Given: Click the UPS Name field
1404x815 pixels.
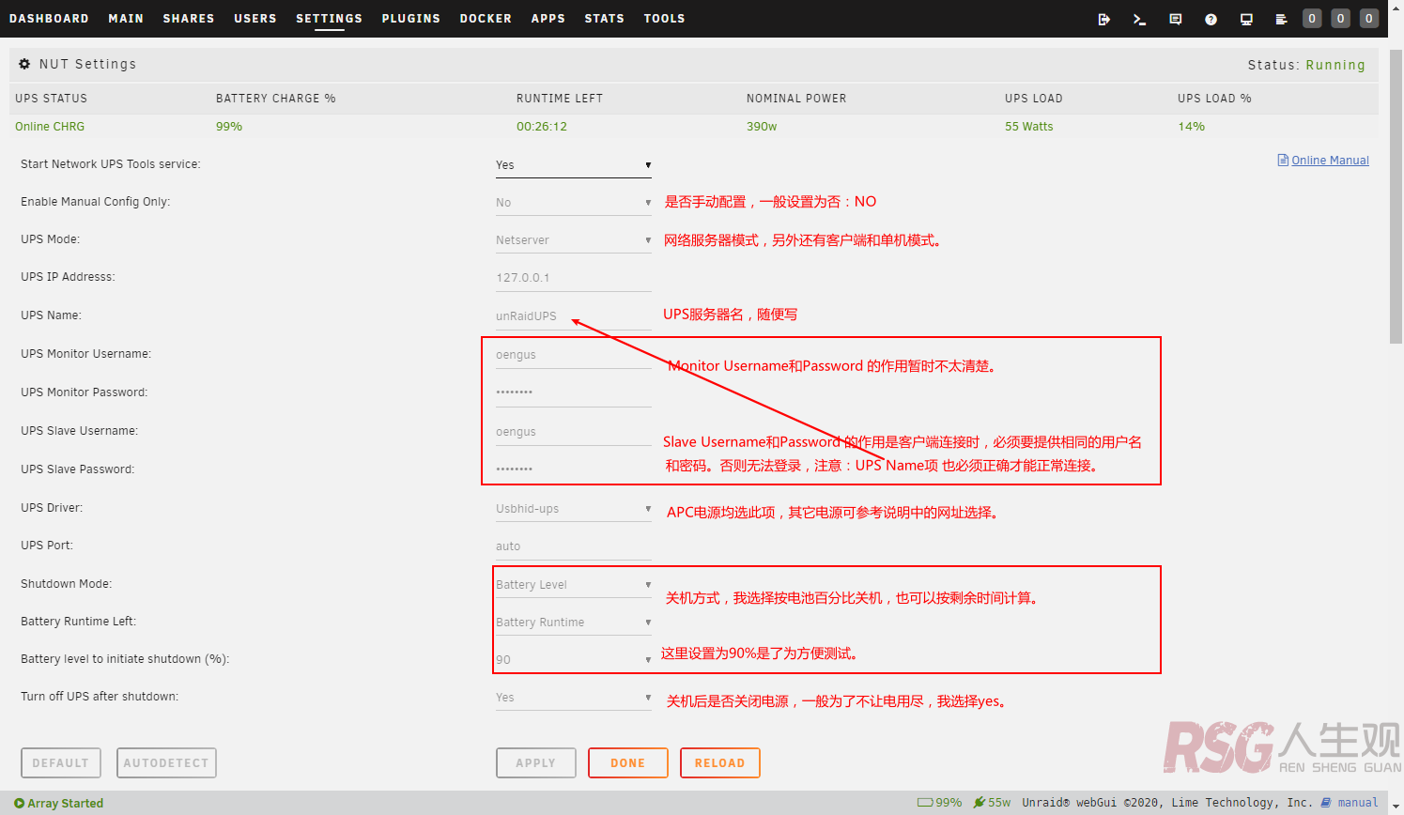Looking at the screenshot, I should 574,316.
